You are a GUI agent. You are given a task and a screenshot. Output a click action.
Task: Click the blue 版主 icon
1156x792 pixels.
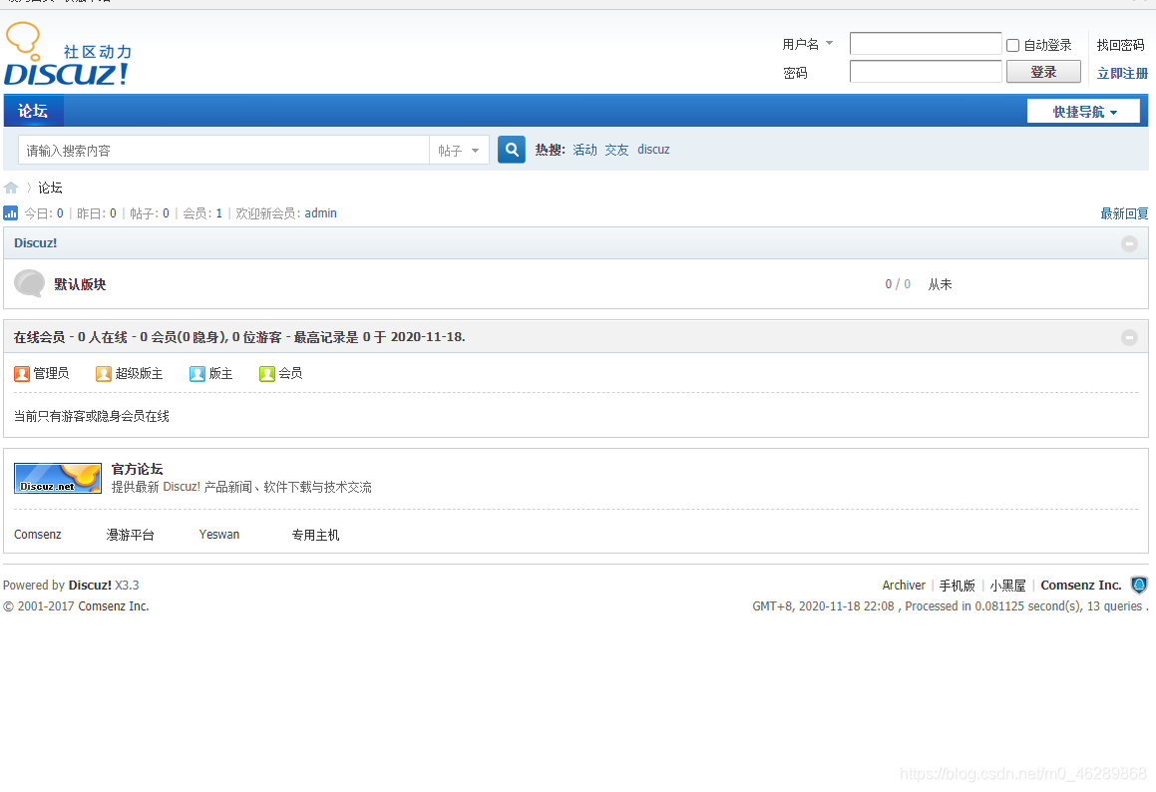tap(196, 374)
